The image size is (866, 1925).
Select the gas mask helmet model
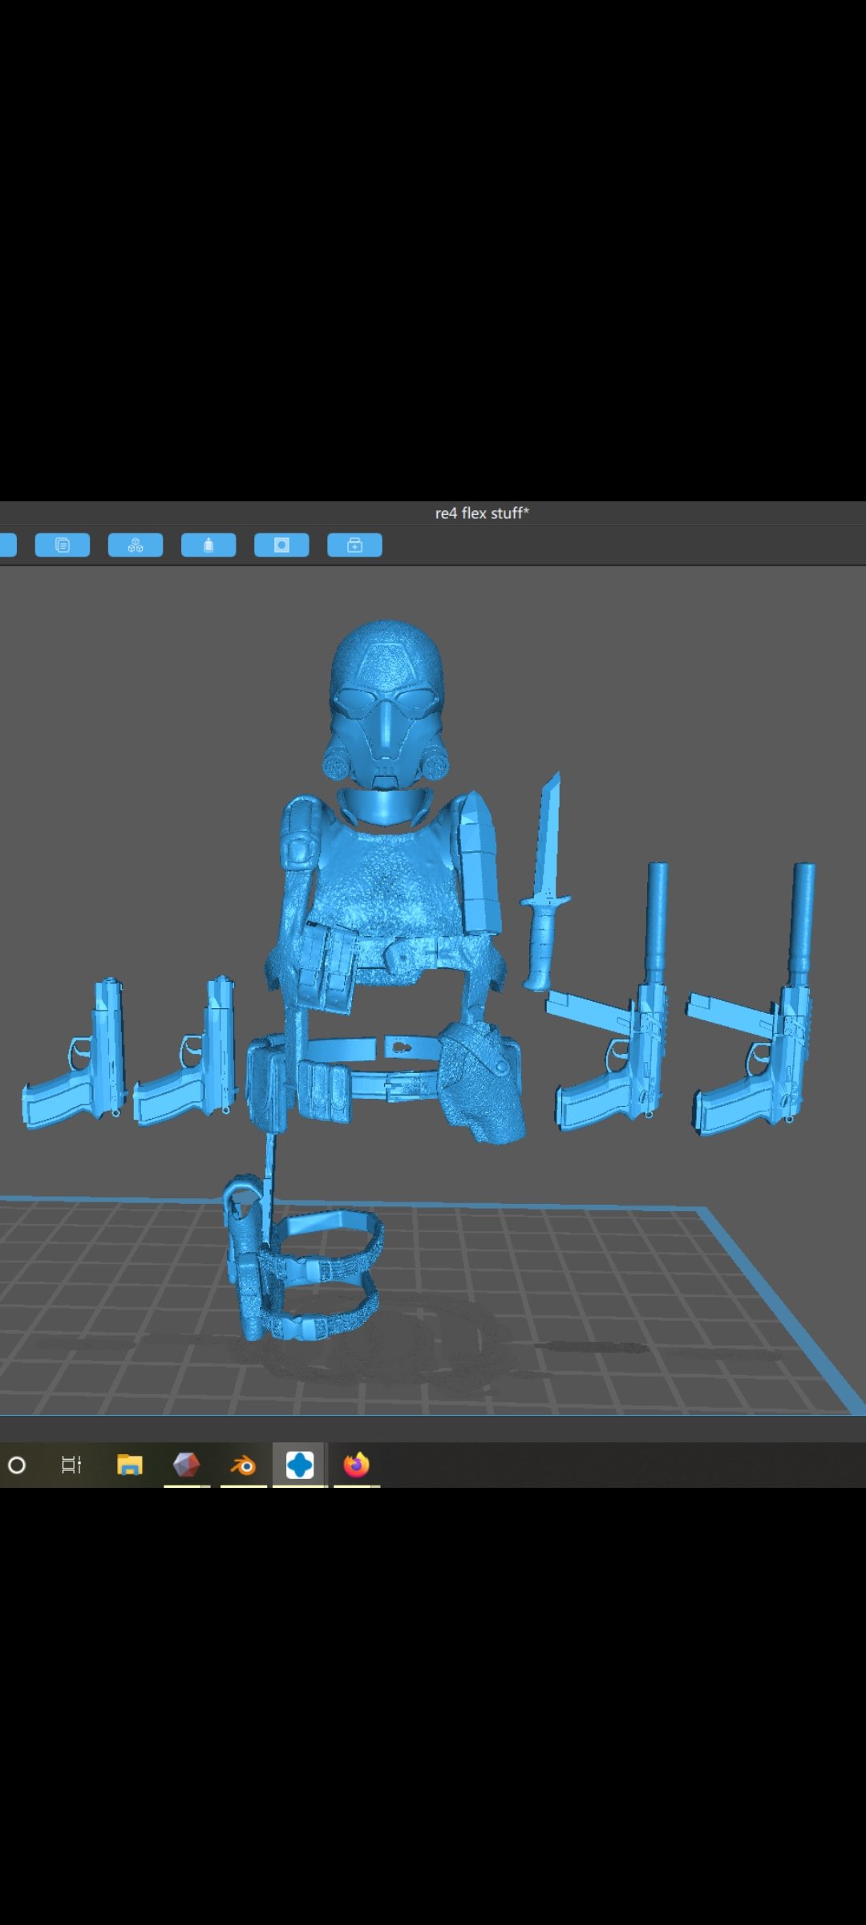click(x=386, y=703)
